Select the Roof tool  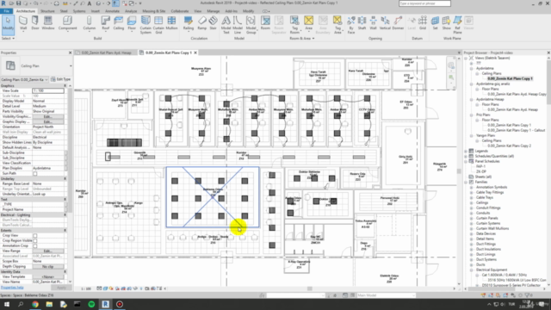[x=105, y=23]
